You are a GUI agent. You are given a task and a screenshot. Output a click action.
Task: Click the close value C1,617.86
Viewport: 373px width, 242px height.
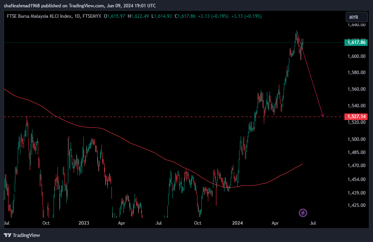click(185, 16)
